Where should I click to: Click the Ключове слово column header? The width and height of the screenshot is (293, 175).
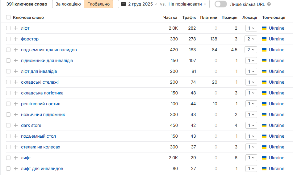28,17
